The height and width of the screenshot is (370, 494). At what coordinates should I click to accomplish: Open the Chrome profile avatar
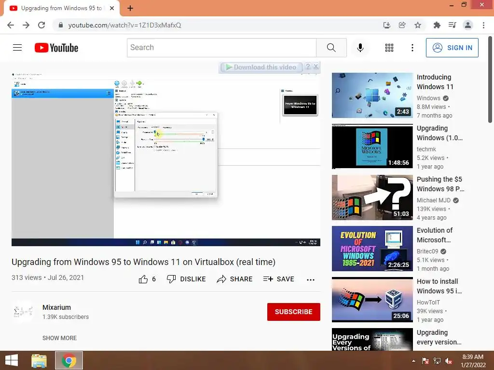(x=468, y=25)
